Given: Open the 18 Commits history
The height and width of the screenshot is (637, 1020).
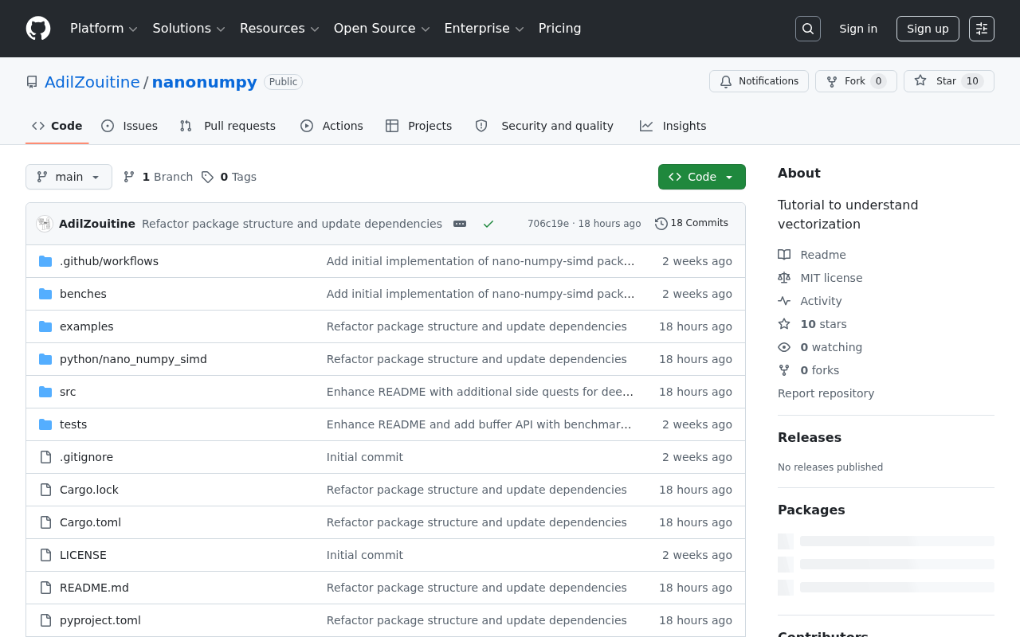Looking at the screenshot, I should point(692,223).
